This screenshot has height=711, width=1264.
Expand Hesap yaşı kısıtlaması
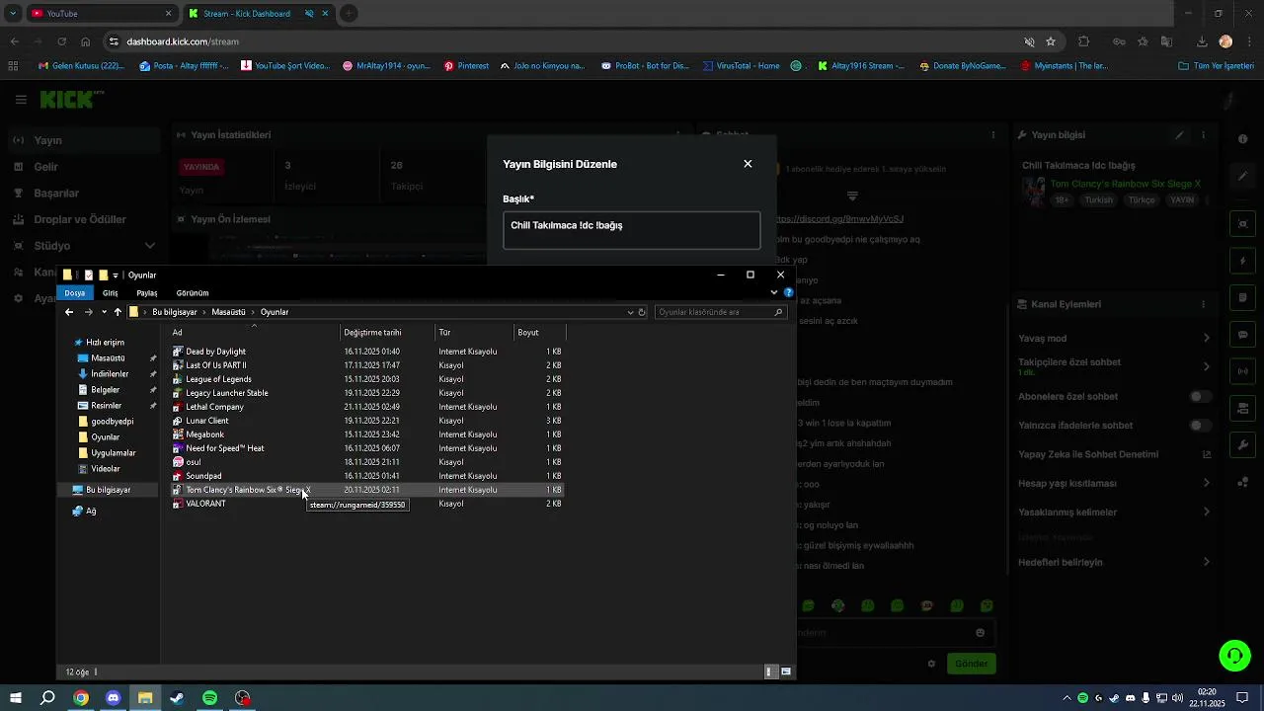pyautogui.click(x=1206, y=483)
